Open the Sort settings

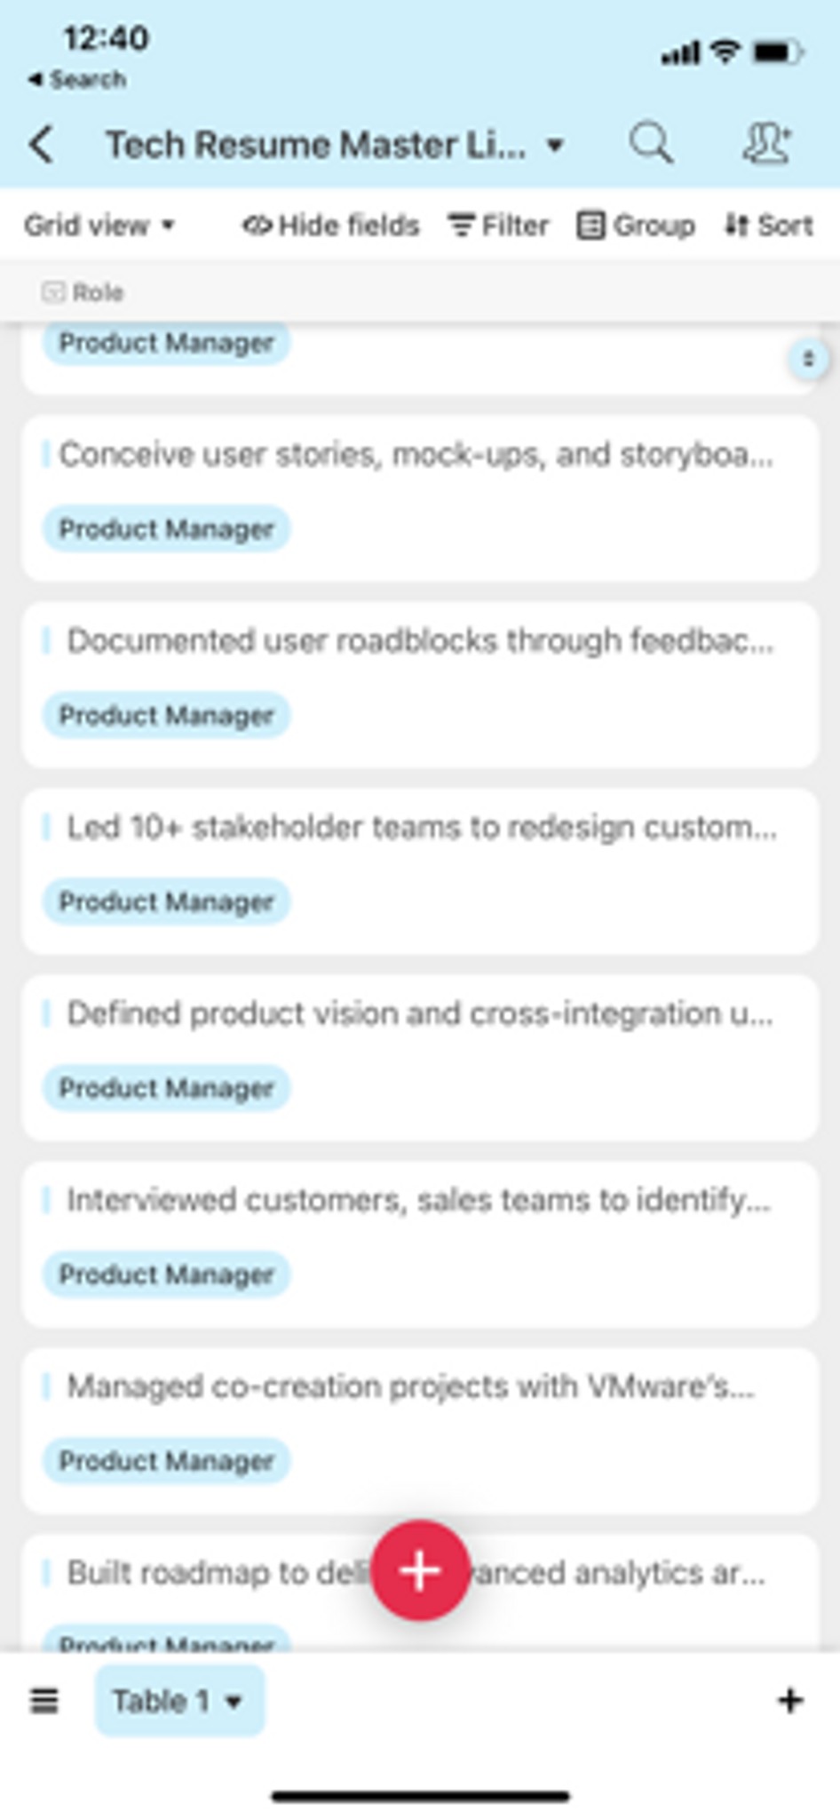pyautogui.click(x=769, y=225)
